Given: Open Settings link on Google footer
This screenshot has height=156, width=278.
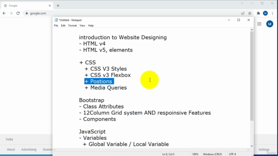Looking at the screenshot, I should [x=264, y=149].
